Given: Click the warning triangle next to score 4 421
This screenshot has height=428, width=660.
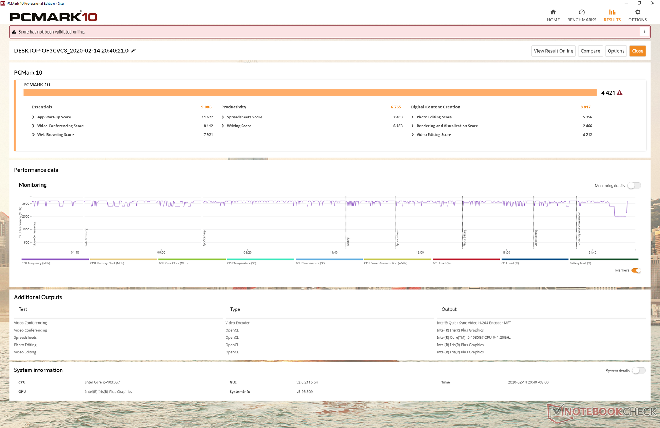Looking at the screenshot, I should (x=620, y=93).
